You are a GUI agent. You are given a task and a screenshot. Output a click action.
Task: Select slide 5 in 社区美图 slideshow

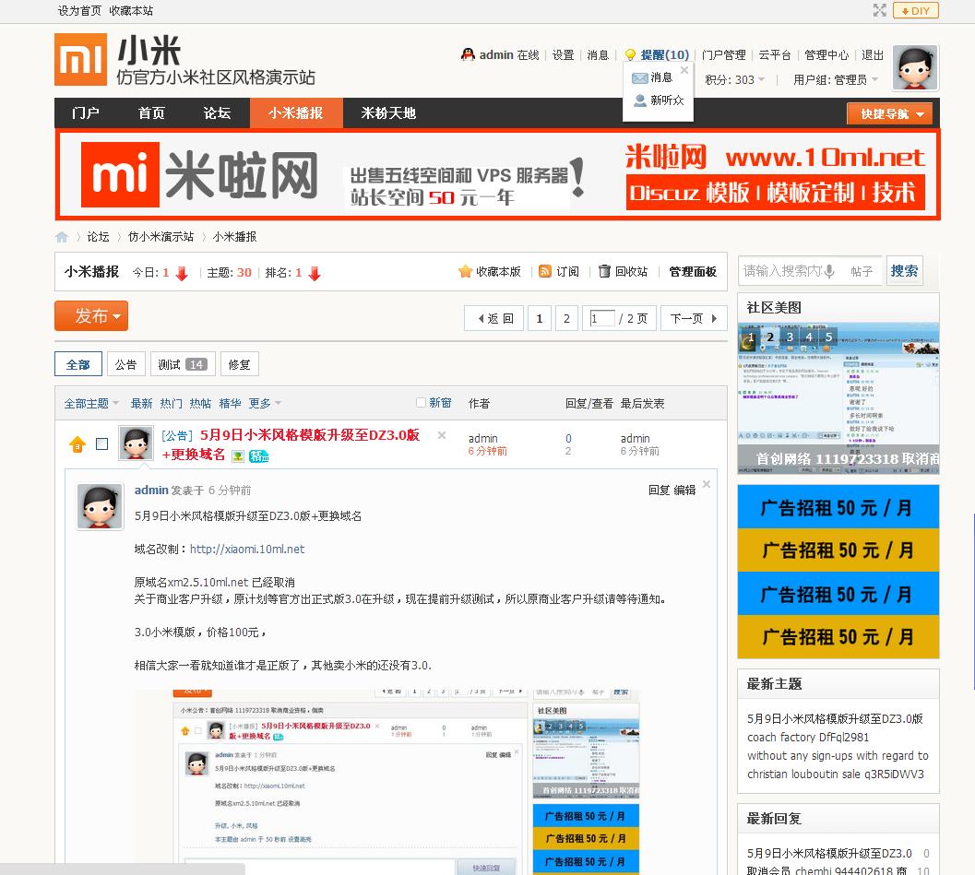829,337
